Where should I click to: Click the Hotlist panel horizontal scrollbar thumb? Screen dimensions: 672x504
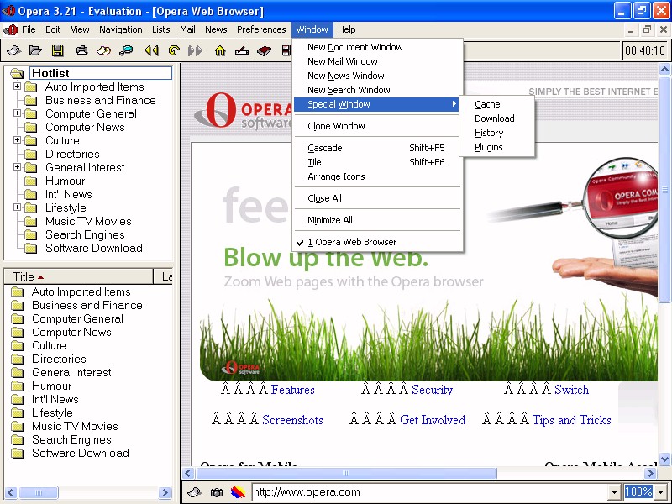[x=38, y=492]
